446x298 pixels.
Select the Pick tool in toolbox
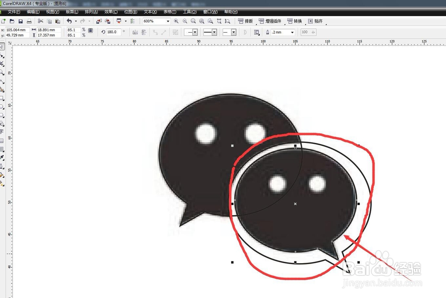[x=2, y=46]
